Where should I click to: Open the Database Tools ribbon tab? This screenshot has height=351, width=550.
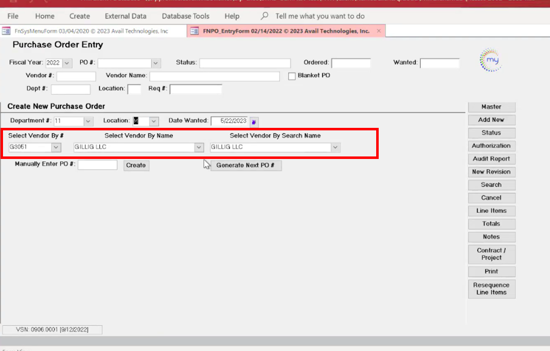[185, 16]
